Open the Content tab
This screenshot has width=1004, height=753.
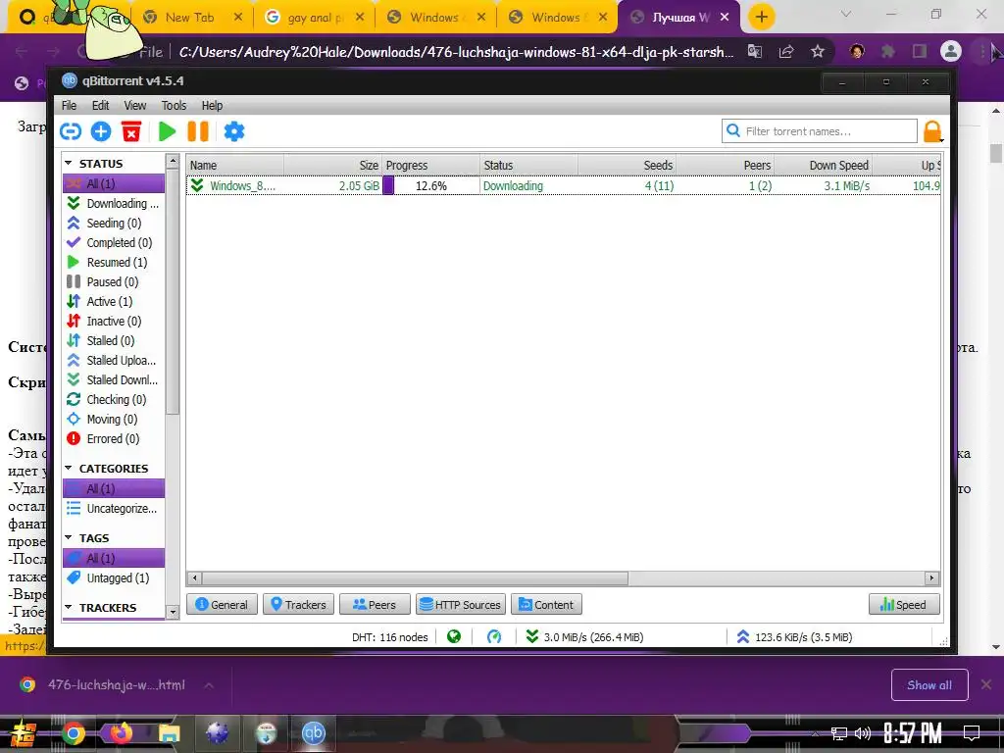tap(546, 604)
